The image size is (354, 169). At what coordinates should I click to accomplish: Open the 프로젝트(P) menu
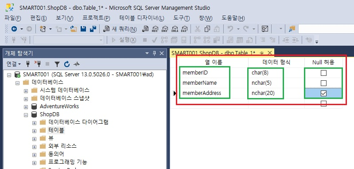(x=96, y=18)
